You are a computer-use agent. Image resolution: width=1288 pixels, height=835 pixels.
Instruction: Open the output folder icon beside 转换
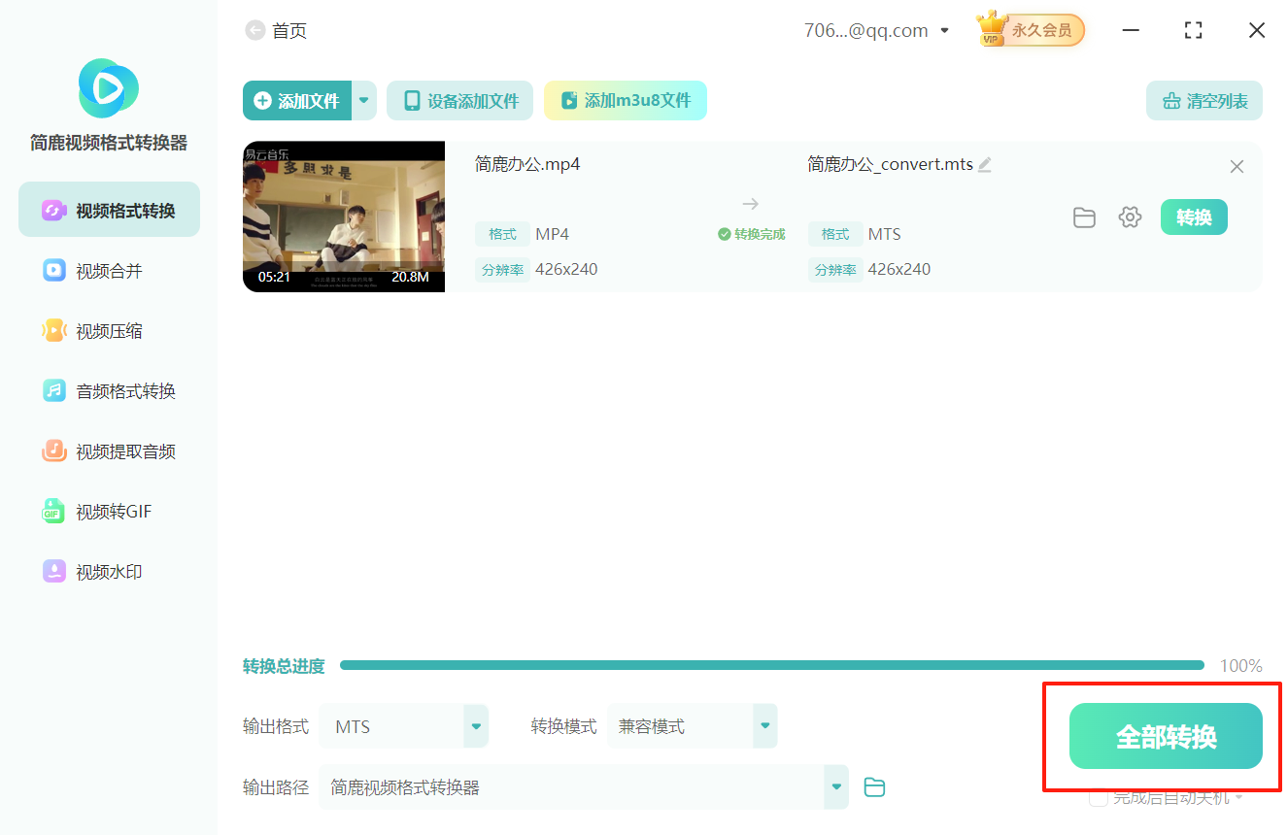click(x=1084, y=217)
